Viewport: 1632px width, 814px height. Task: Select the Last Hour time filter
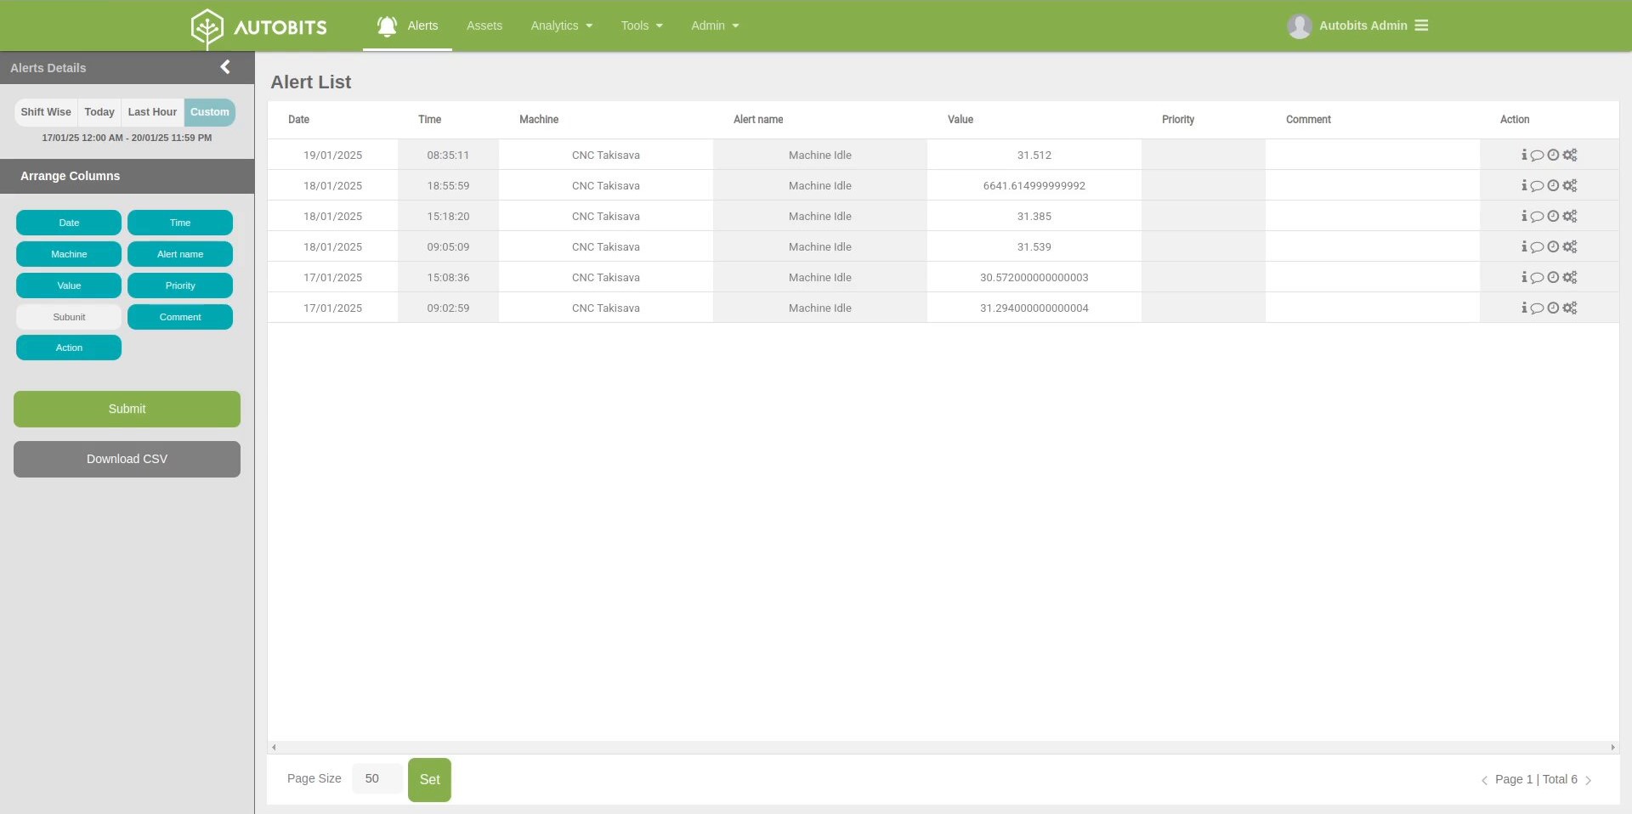[x=152, y=112]
